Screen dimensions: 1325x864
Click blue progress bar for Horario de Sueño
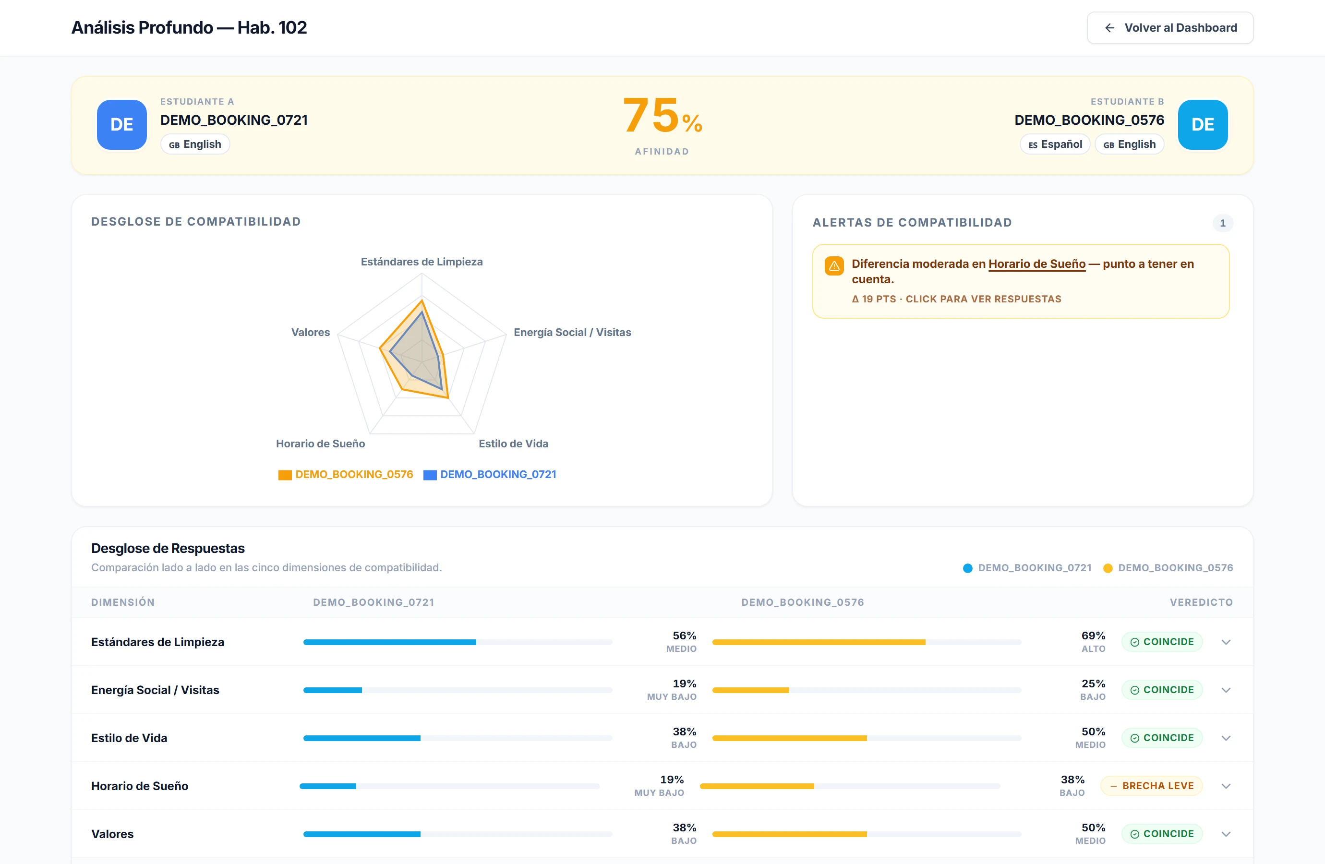[450, 786]
